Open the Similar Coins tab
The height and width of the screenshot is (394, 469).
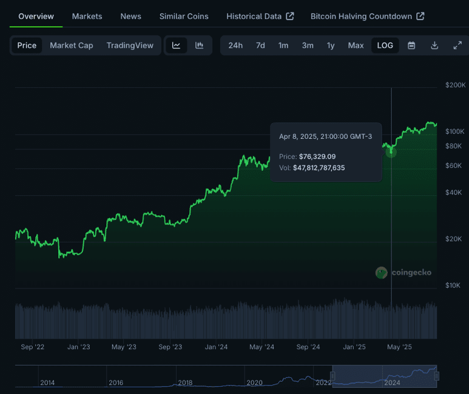coord(184,16)
